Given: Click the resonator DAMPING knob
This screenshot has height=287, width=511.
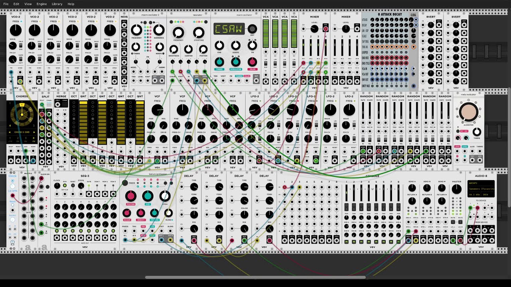Looking at the screenshot, I should pyautogui.click(x=188, y=49).
